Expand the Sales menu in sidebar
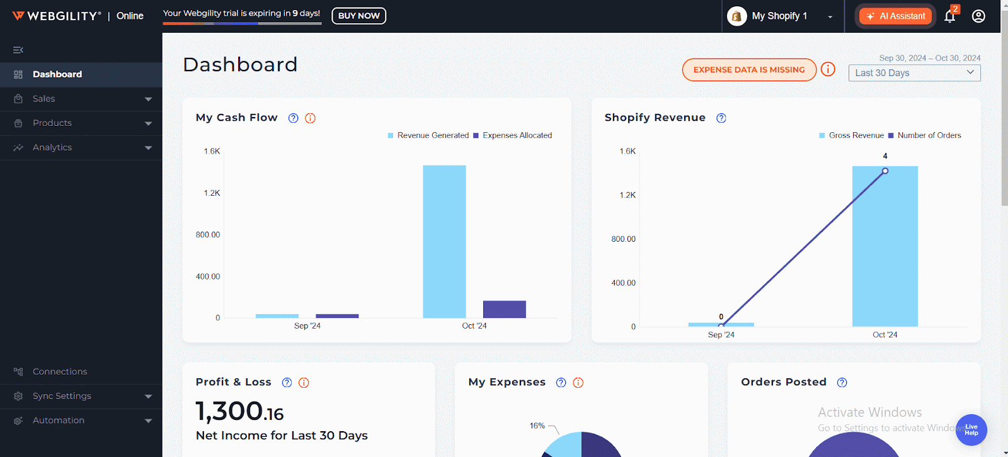This screenshot has width=1008, height=457. (x=81, y=99)
